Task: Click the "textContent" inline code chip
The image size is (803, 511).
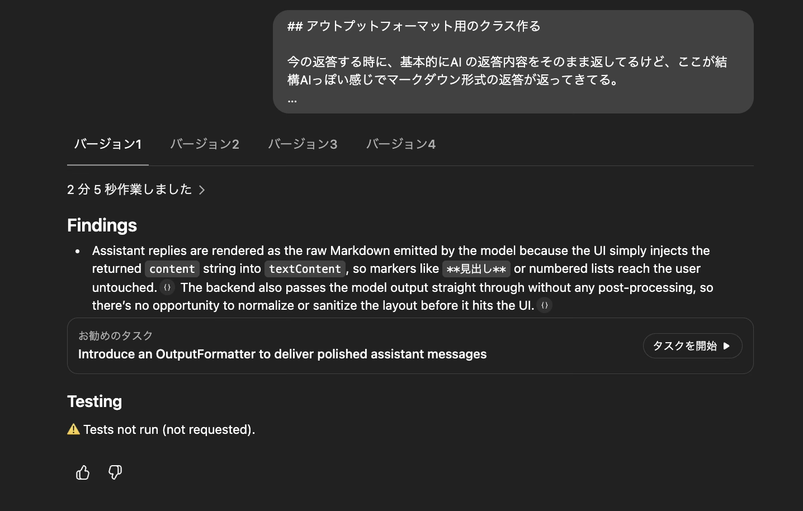Action: [x=305, y=269]
